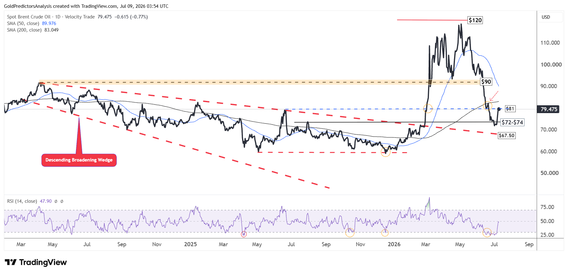Click the Sep label at far right

click(x=529, y=244)
